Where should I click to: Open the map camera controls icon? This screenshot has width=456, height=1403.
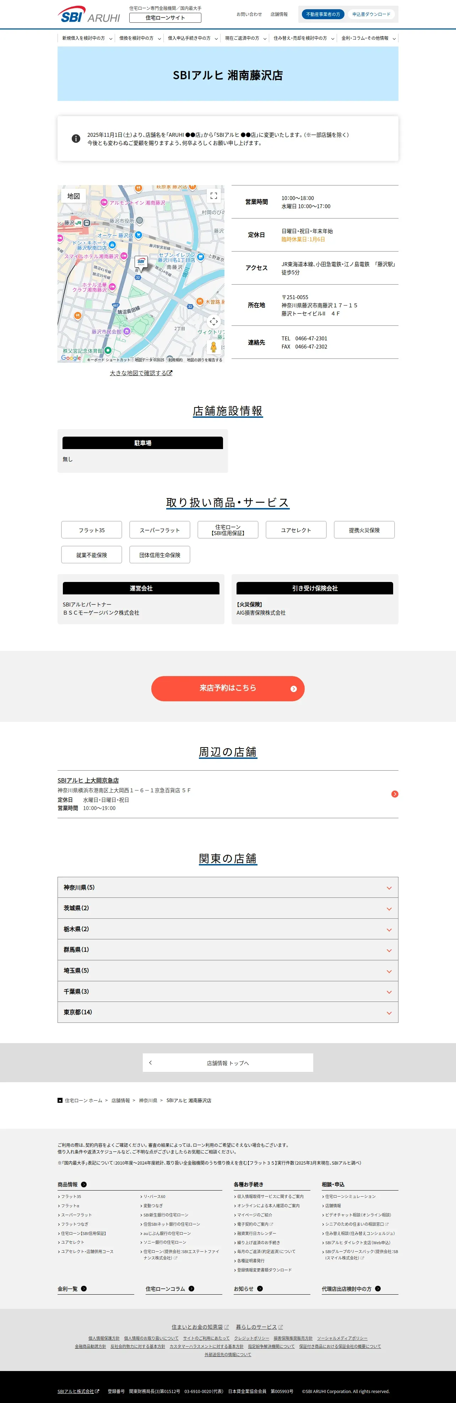tap(213, 322)
